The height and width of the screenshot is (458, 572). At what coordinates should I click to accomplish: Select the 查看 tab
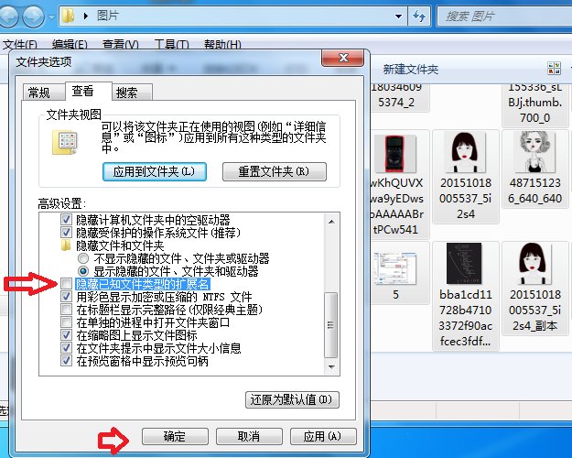(88, 91)
